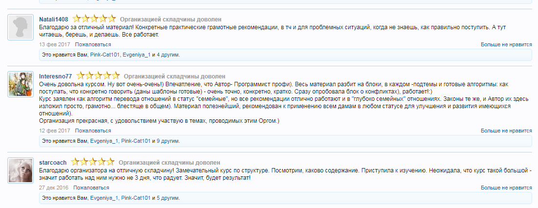Unlike Interesno77's review via 'Больше не нравится'
This screenshot has width=538, height=208.
(x=506, y=131)
